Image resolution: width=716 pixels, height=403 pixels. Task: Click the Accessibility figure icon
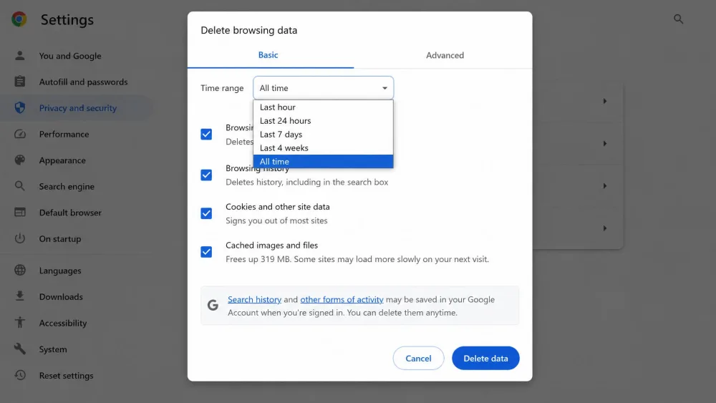(19, 323)
